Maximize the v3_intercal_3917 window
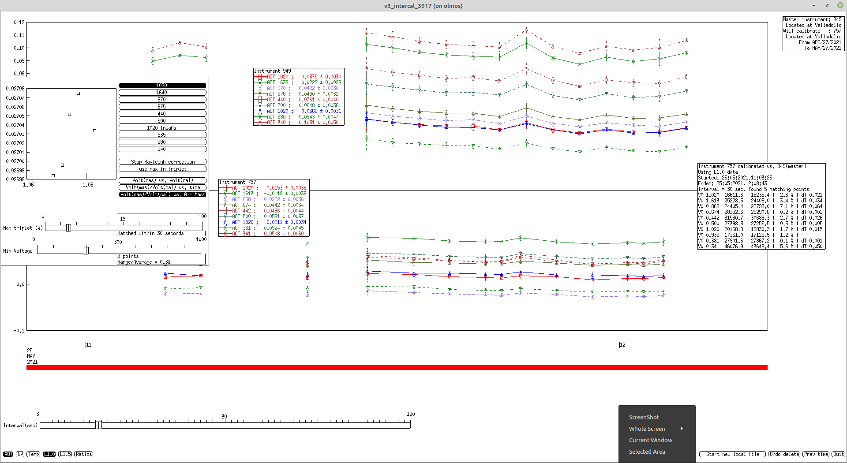The height and width of the screenshot is (463, 847). point(827,5)
